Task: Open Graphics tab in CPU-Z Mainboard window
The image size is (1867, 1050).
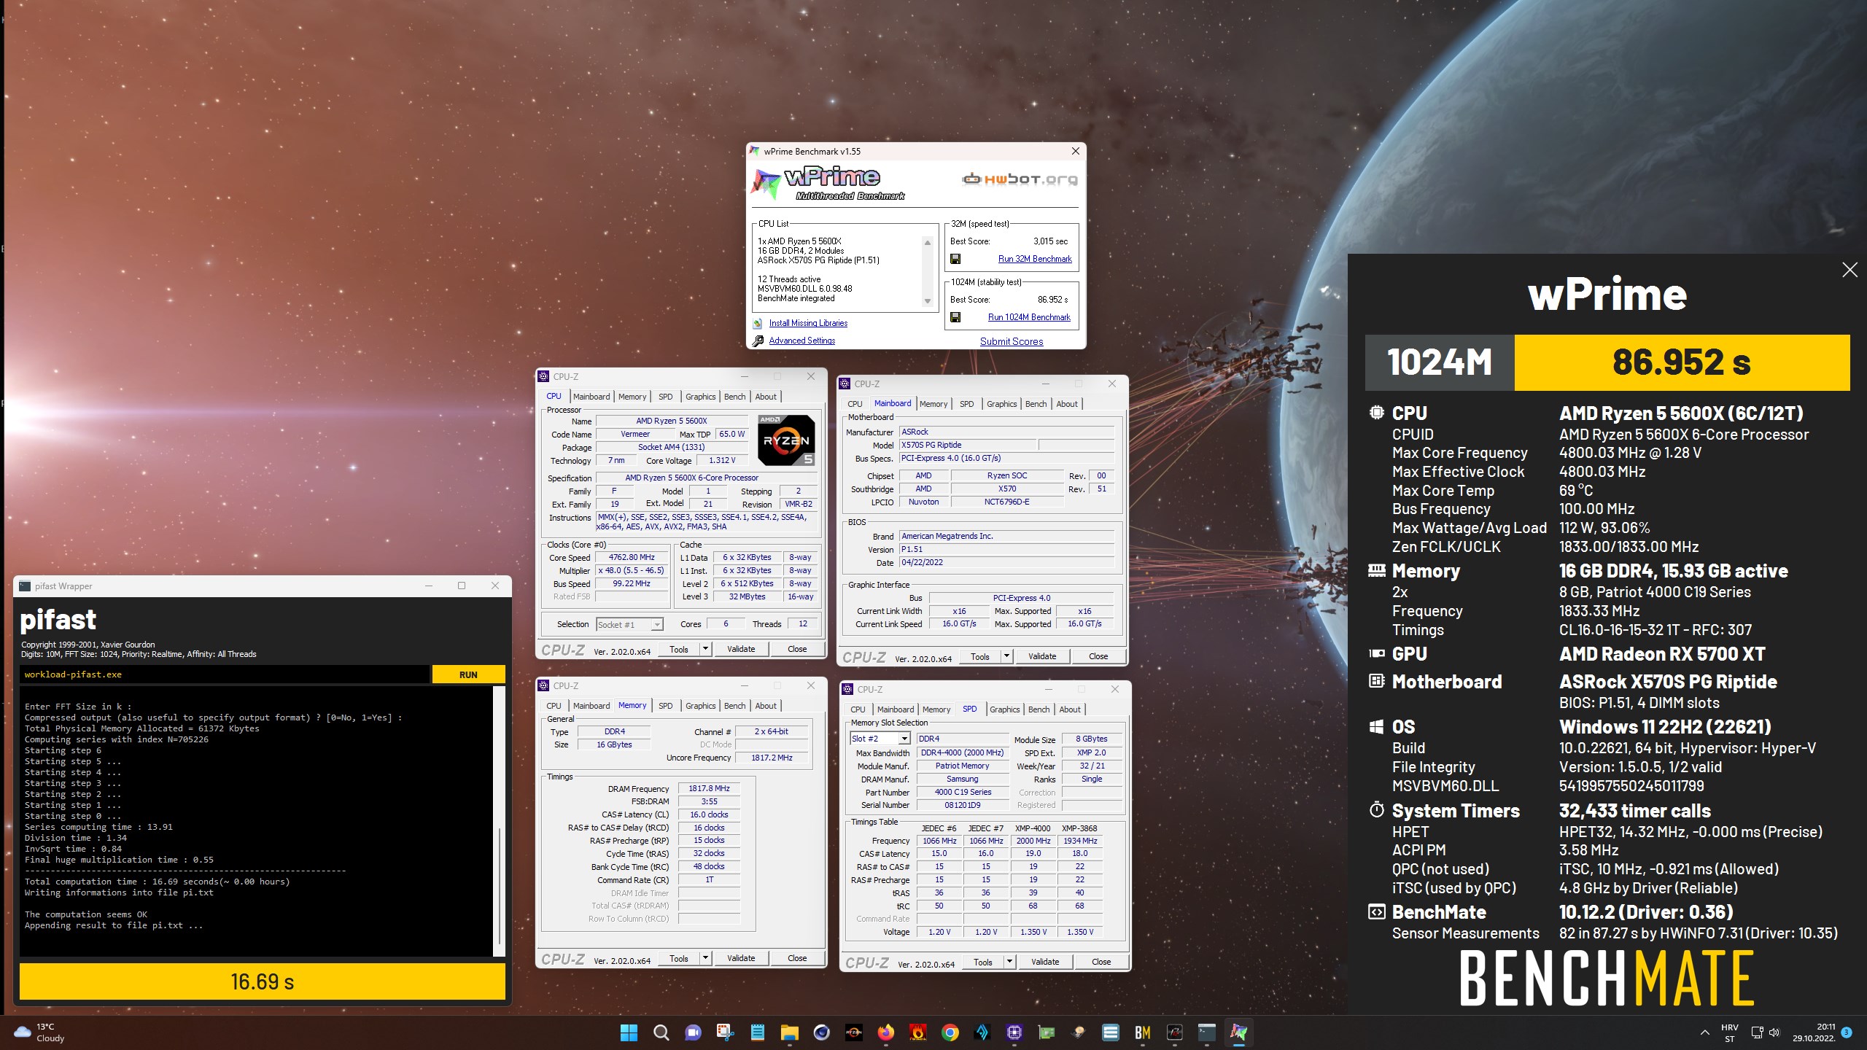Action: 1001,404
